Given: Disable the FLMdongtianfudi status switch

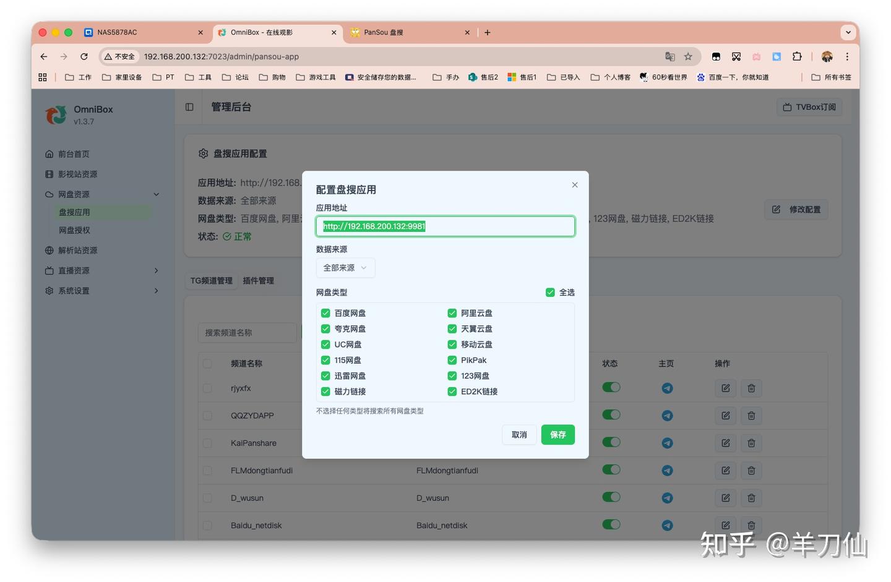Looking at the screenshot, I should (x=611, y=470).
